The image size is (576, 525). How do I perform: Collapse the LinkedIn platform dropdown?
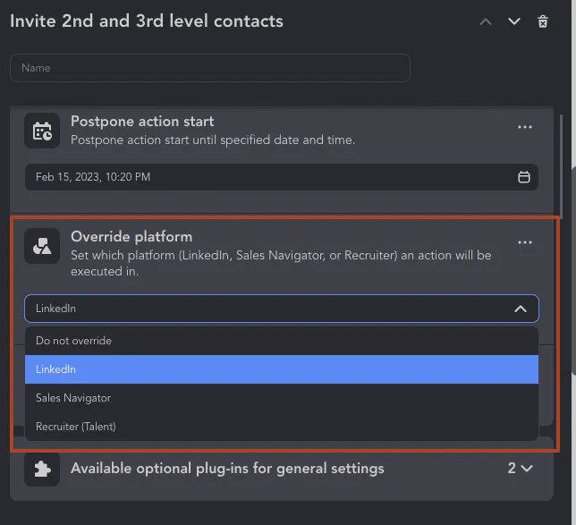(521, 309)
